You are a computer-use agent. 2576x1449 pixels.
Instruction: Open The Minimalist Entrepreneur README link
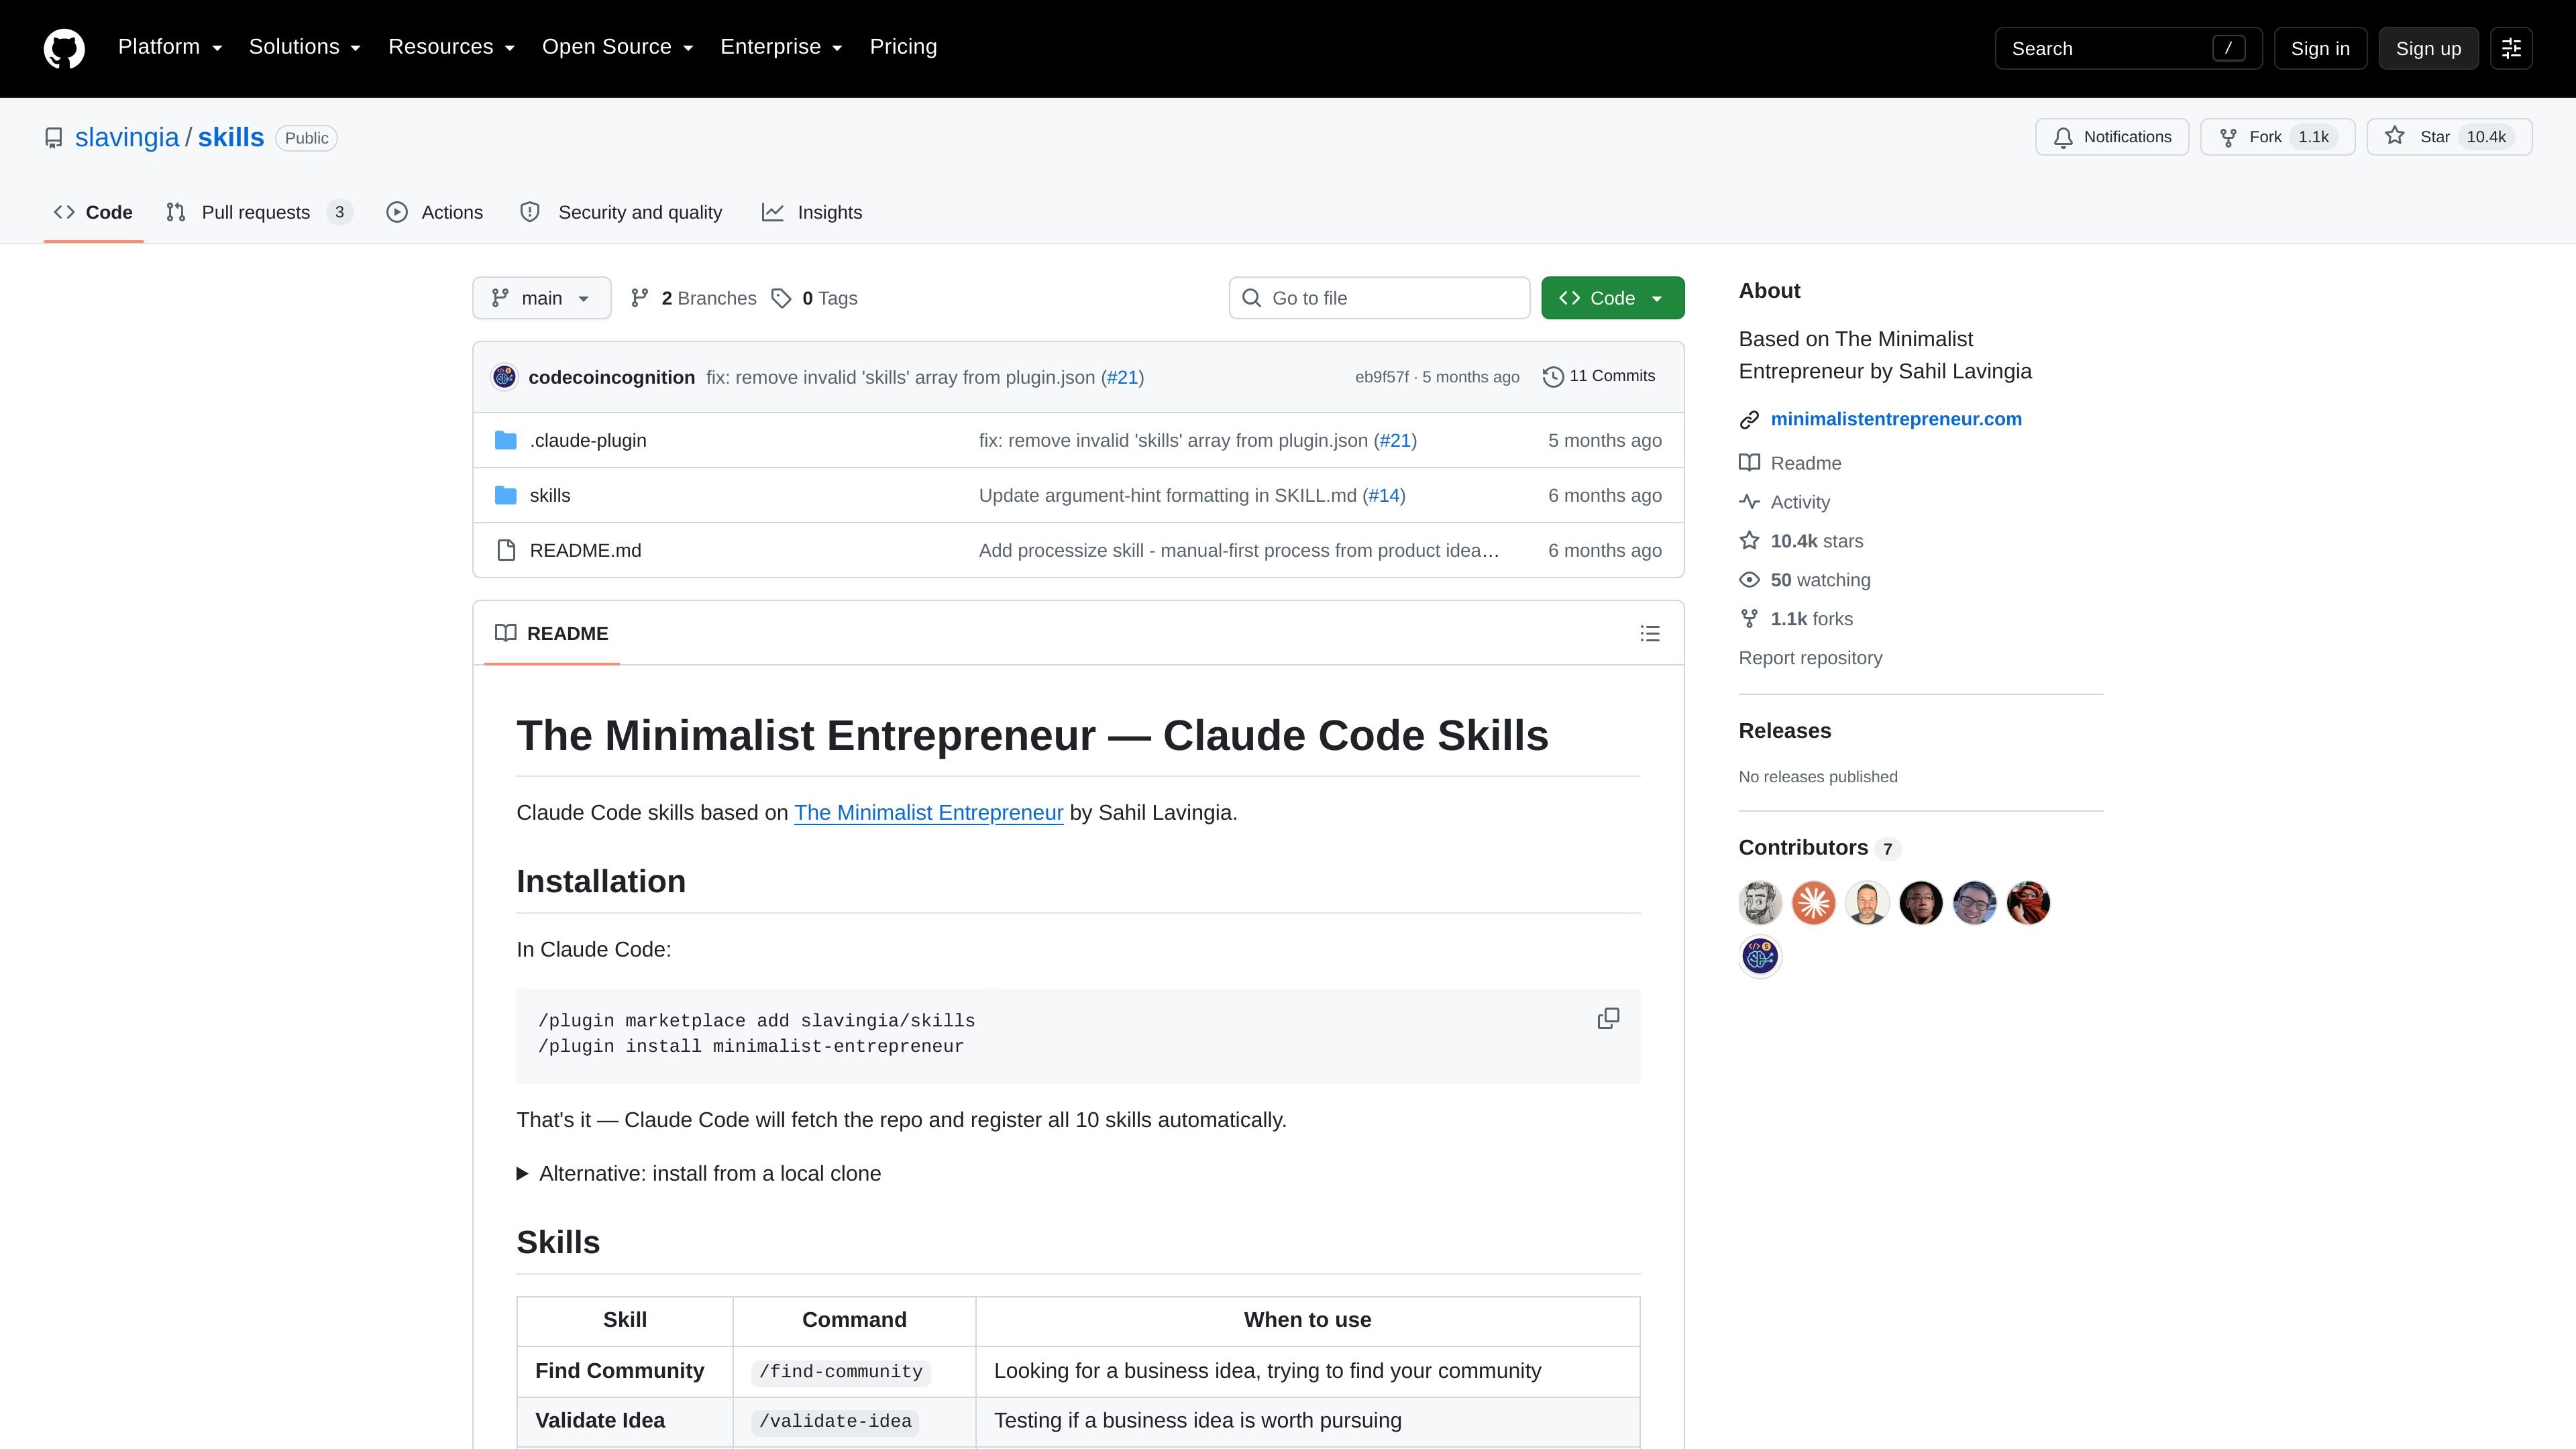(x=928, y=813)
